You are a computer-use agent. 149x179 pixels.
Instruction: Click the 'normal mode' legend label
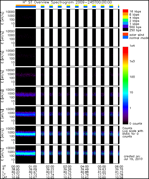[139, 38]
